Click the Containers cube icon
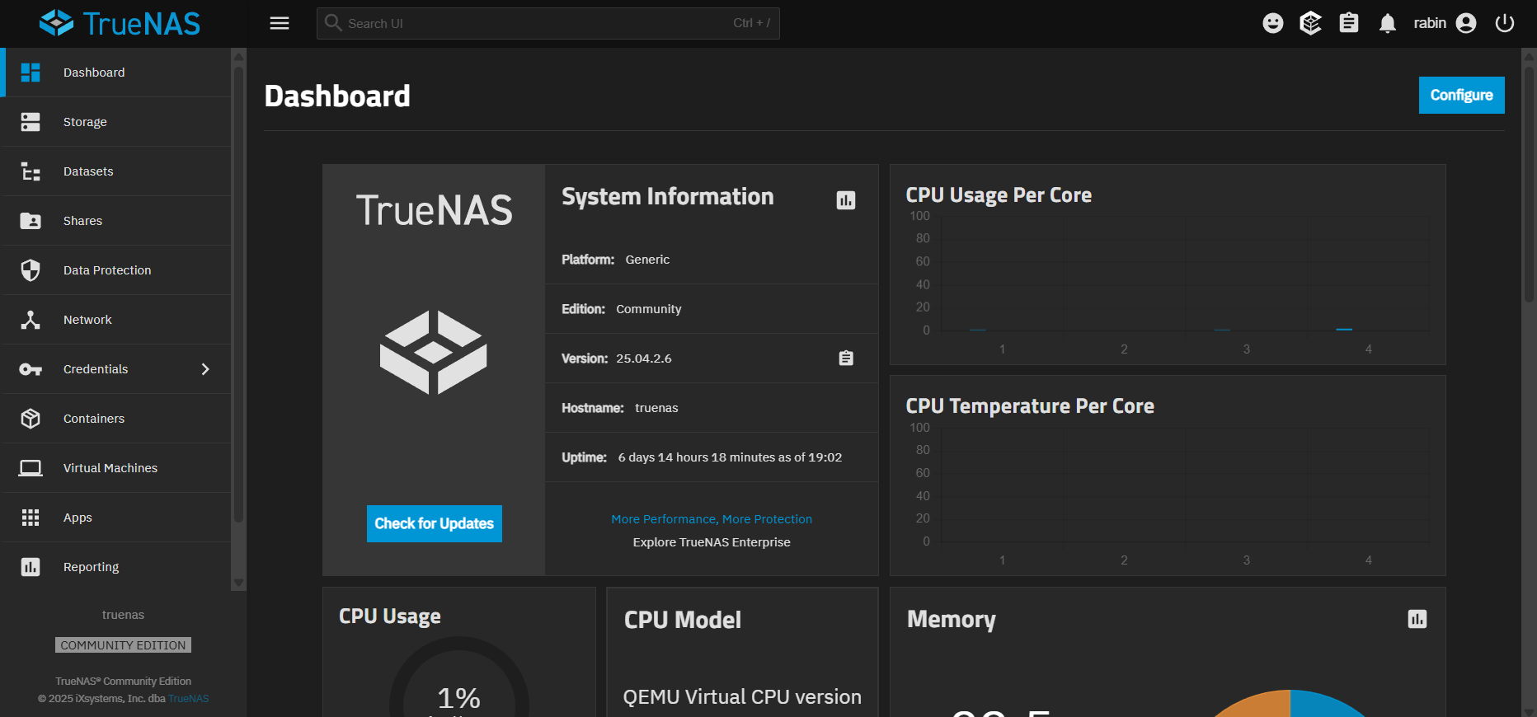The height and width of the screenshot is (717, 1537). click(x=31, y=419)
